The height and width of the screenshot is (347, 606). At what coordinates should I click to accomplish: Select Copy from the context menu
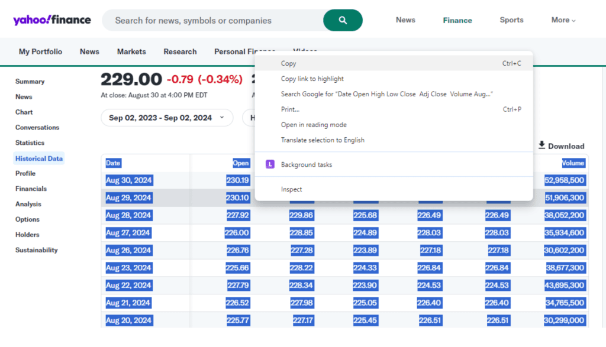pos(289,63)
